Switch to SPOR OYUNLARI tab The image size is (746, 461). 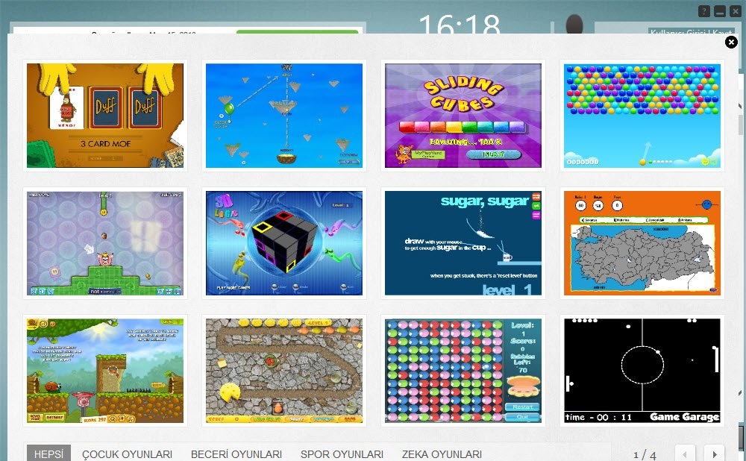342,454
